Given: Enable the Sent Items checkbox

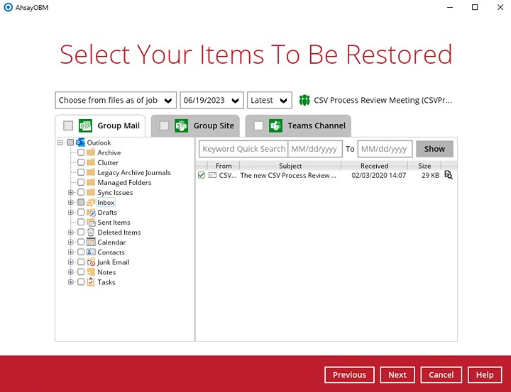Looking at the screenshot, I should (x=81, y=223).
